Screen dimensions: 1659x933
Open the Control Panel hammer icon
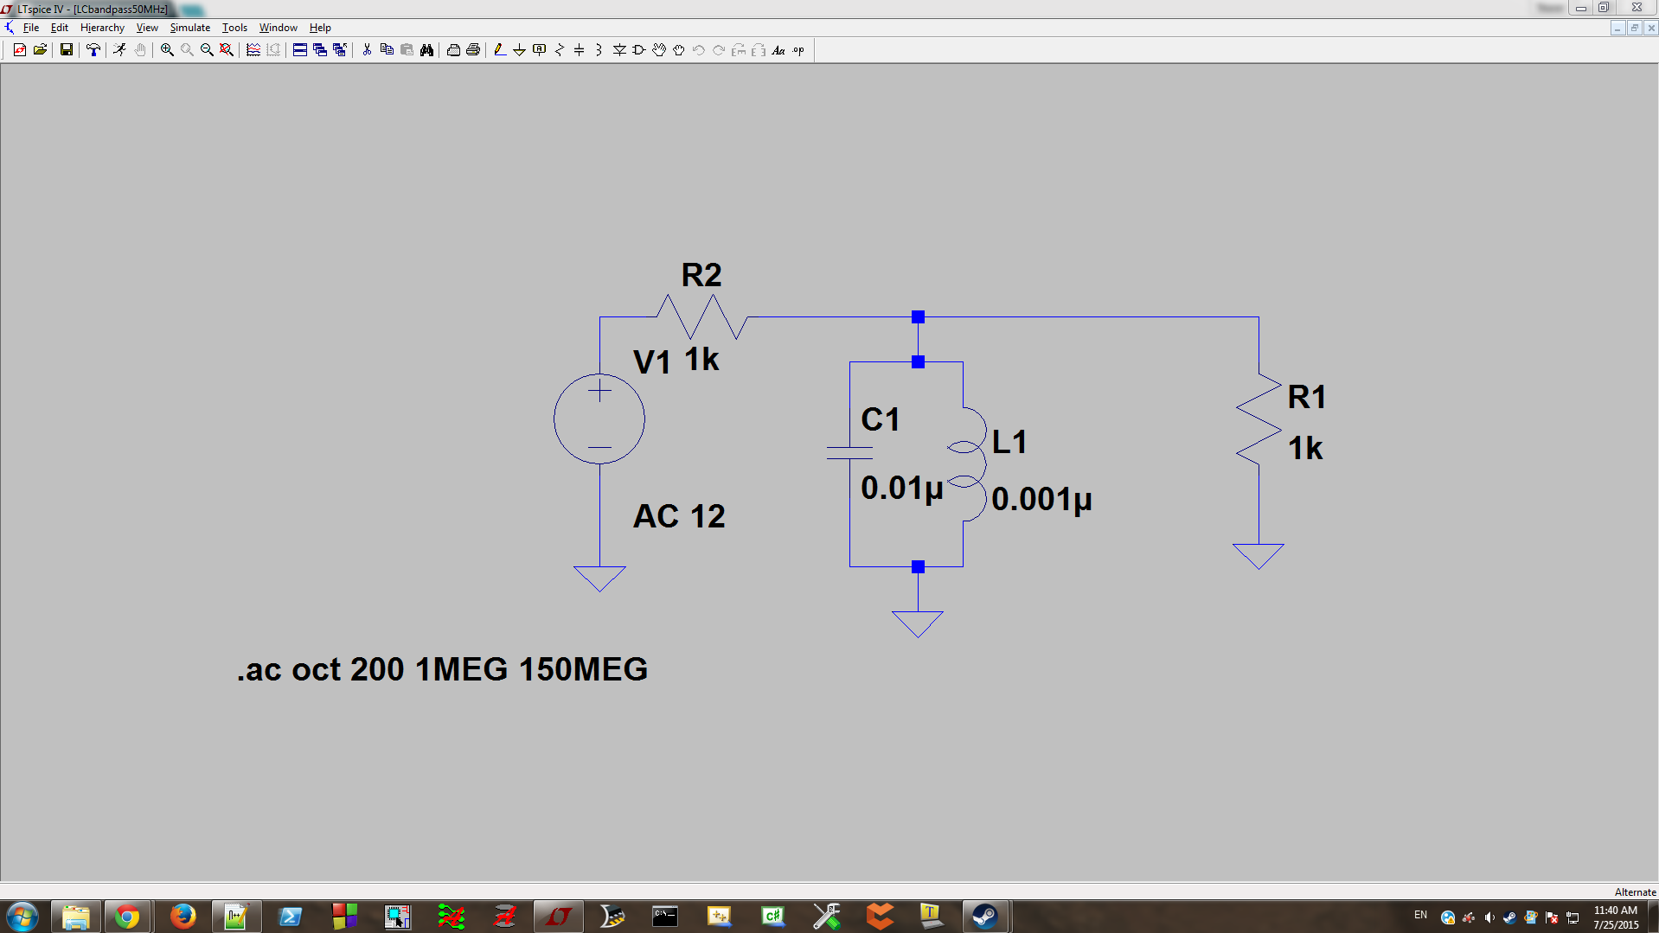93,49
